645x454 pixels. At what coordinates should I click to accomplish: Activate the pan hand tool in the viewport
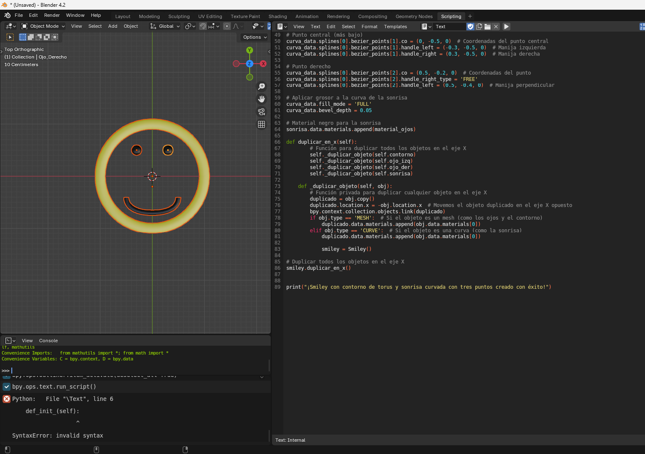pos(261,99)
